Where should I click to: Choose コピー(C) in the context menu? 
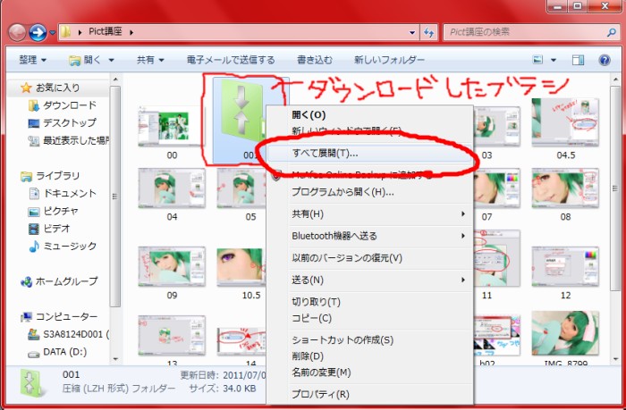(x=369, y=318)
